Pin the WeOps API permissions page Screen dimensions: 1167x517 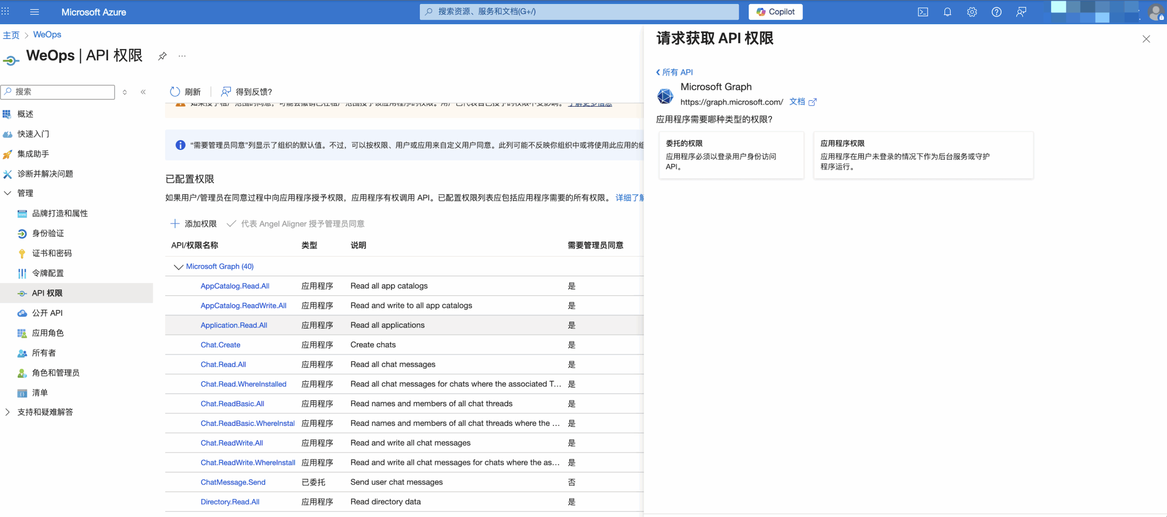click(162, 56)
